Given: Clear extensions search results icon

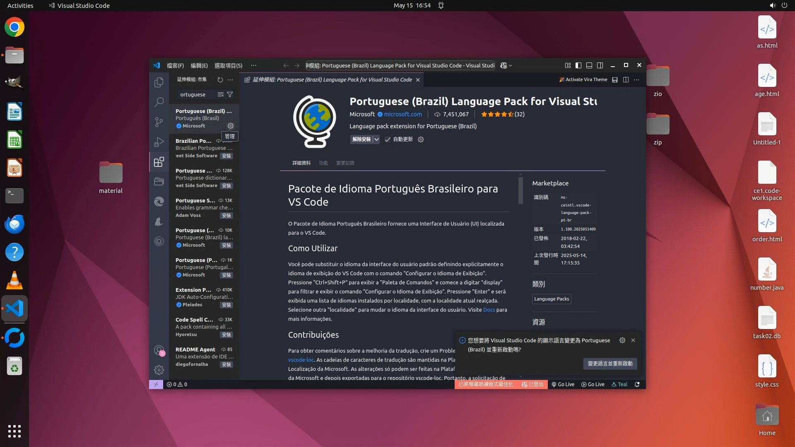Looking at the screenshot, I should (221, 94).
